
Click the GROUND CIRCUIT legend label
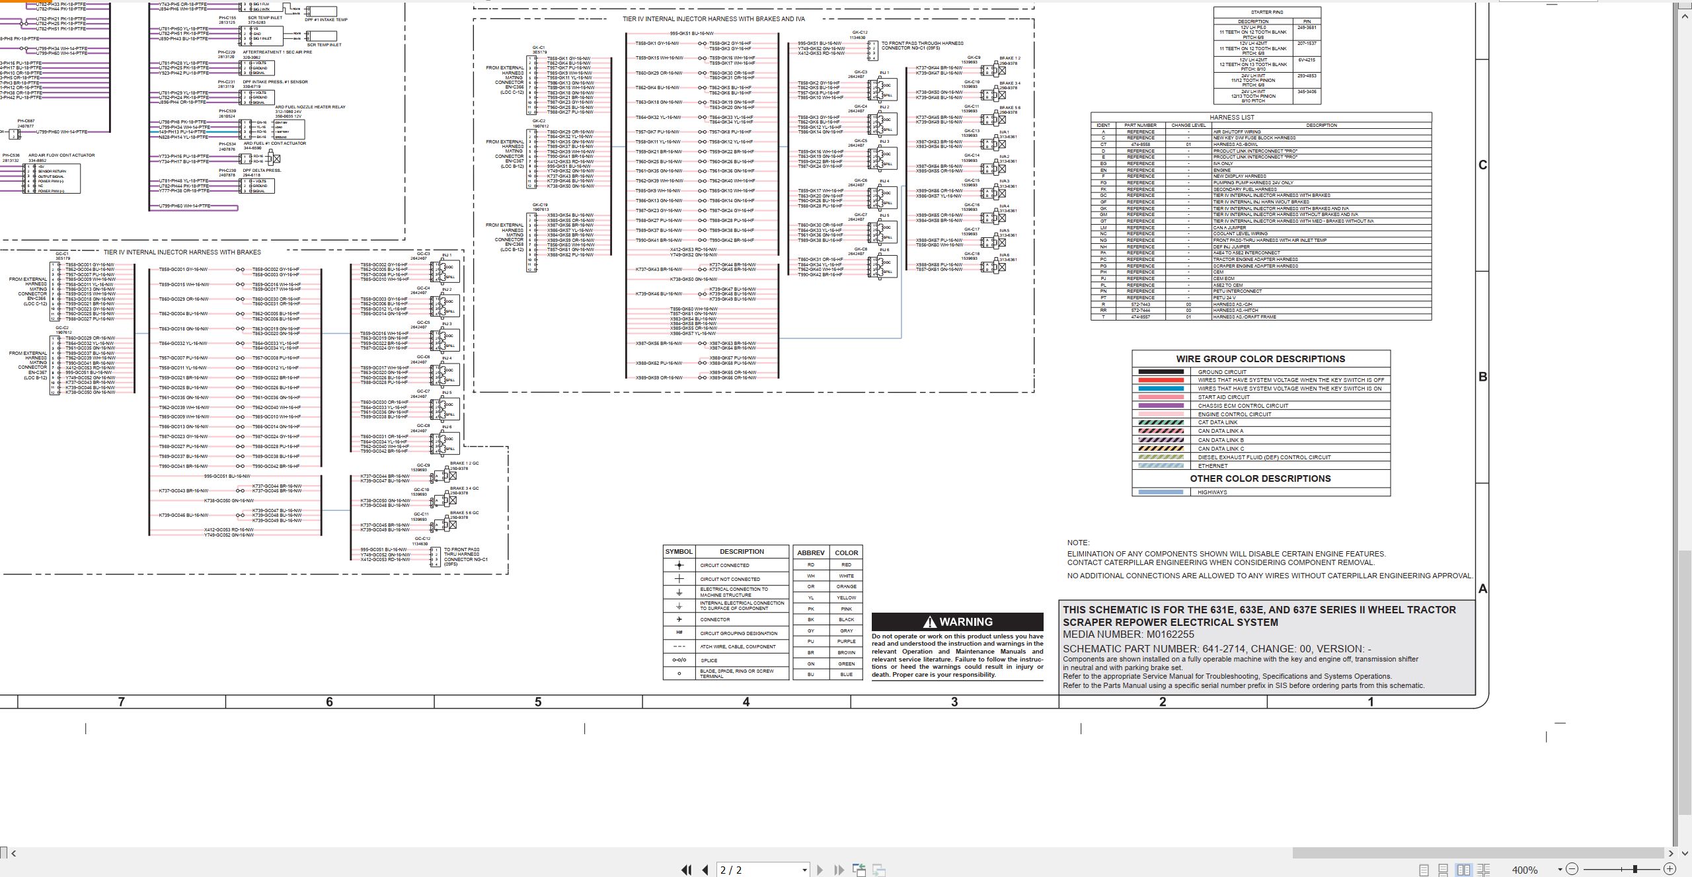tap(1222, 372)
